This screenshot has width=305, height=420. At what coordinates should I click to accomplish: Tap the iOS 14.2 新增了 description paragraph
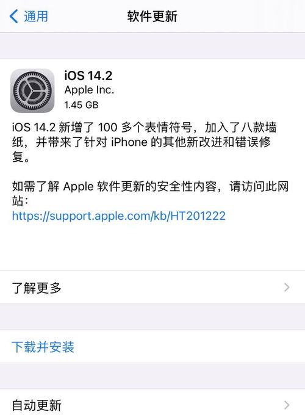tap(145, 142)
